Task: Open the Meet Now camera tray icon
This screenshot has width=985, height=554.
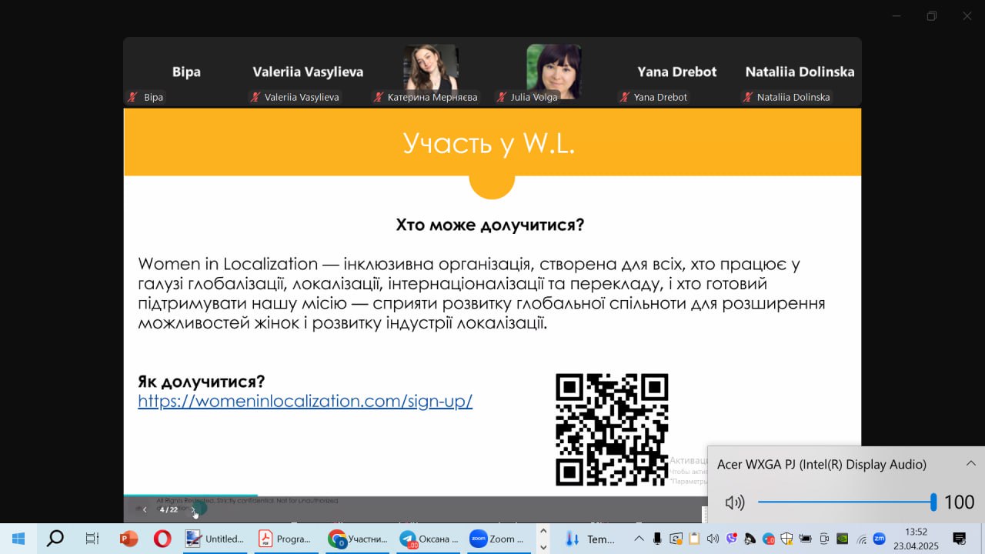Action: click(824, 539)
